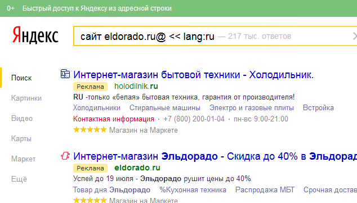Open the Маркет section
Screen dimensions: 357x203
point(24,159)
